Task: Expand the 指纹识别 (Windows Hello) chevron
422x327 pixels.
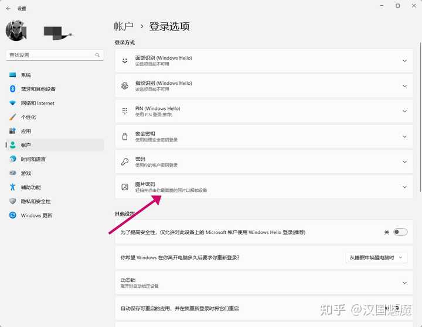Action: tap(404, 86)
